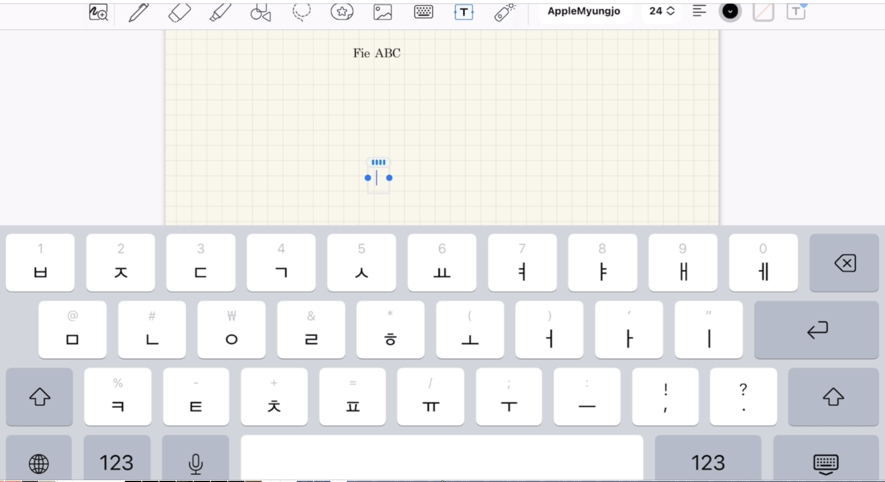This screenshot has width=885, height=482.
Task: Select the Image insert tool
Action: point(382,12)
